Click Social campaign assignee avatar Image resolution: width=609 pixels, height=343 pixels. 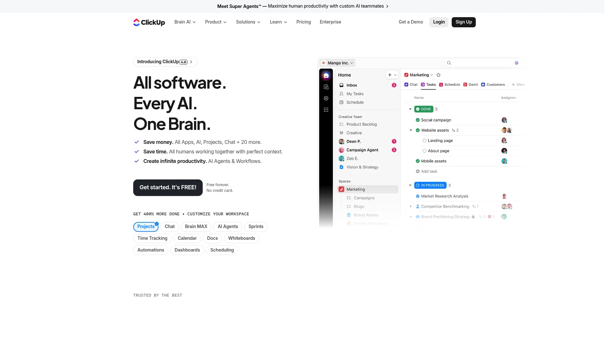pos(504,120)
